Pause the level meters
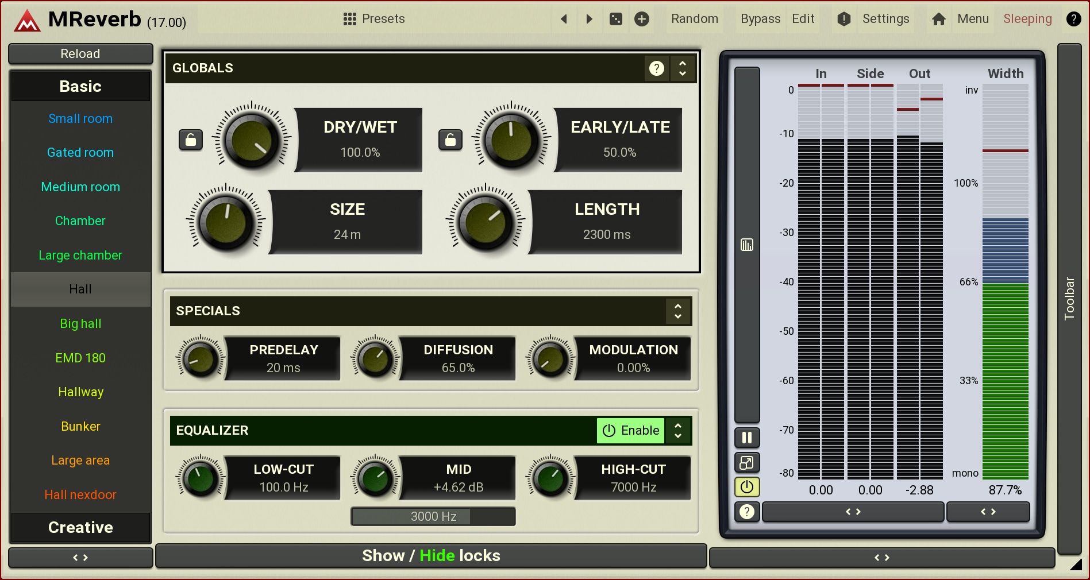1090x580 pixels. click(746, 438)
